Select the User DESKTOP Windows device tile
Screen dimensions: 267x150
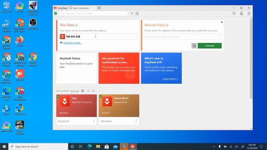(76, 105)
